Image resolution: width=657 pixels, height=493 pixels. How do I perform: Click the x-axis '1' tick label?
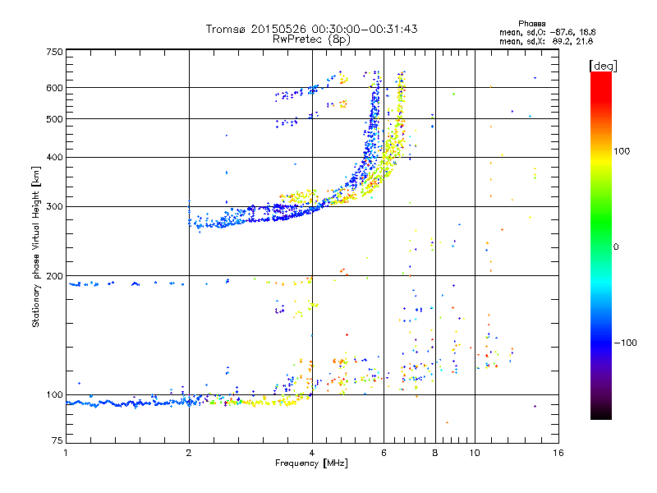pos(66,453)
